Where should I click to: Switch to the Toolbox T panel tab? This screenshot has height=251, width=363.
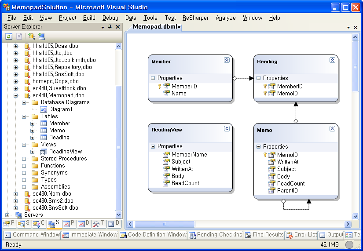[x=99, y=223]
